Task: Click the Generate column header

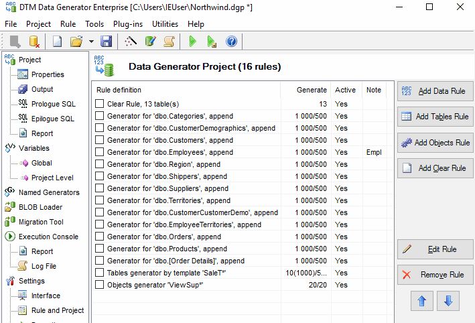Action: pyautogui.click(x=306, y=90)
